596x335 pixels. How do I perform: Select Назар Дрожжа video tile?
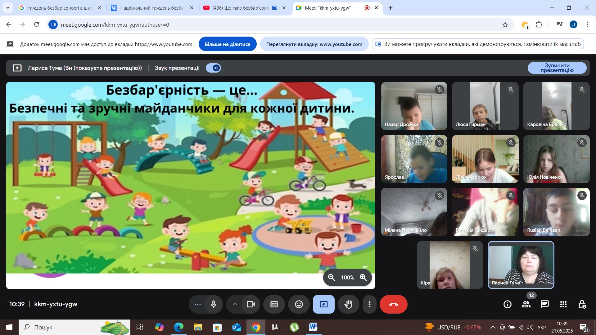coord(414,106)
